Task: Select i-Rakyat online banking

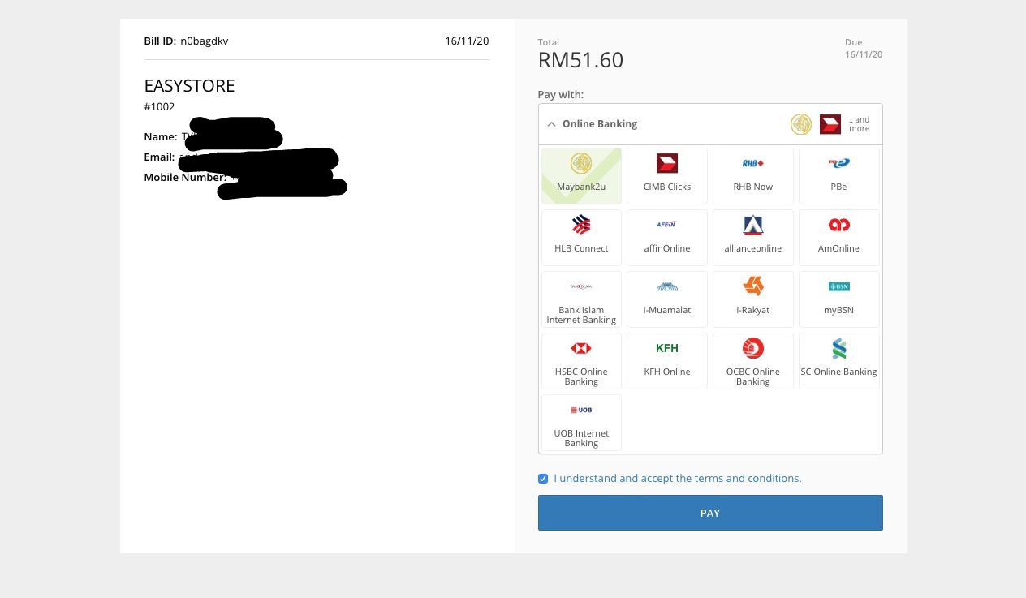Action: pos(752,299)
